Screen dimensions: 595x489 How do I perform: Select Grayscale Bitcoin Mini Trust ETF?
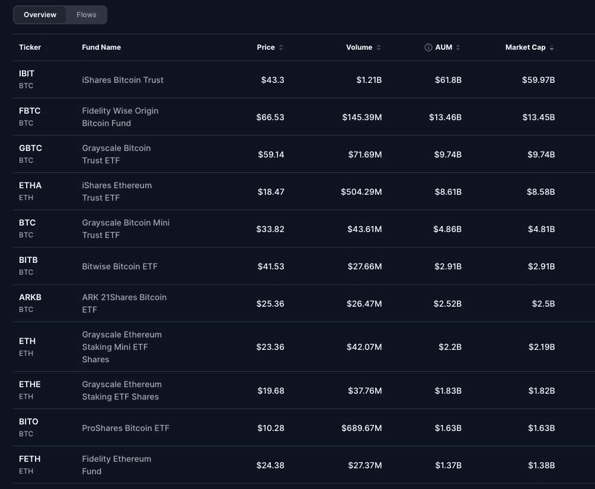click(x=126, y=229)
